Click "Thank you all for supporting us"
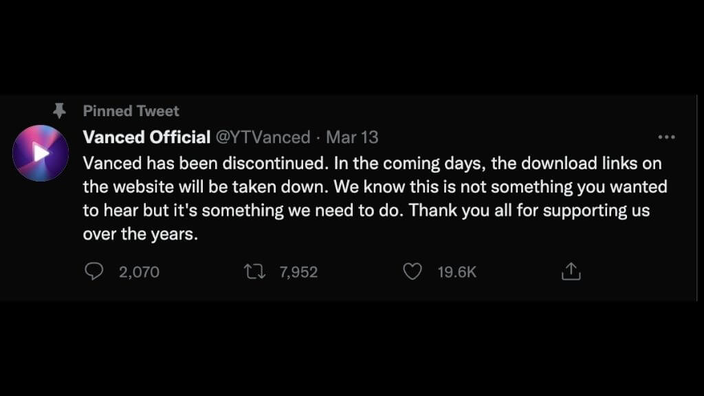Image resolution: width=704 pixels, height=396 pixels. coord(529,210)
